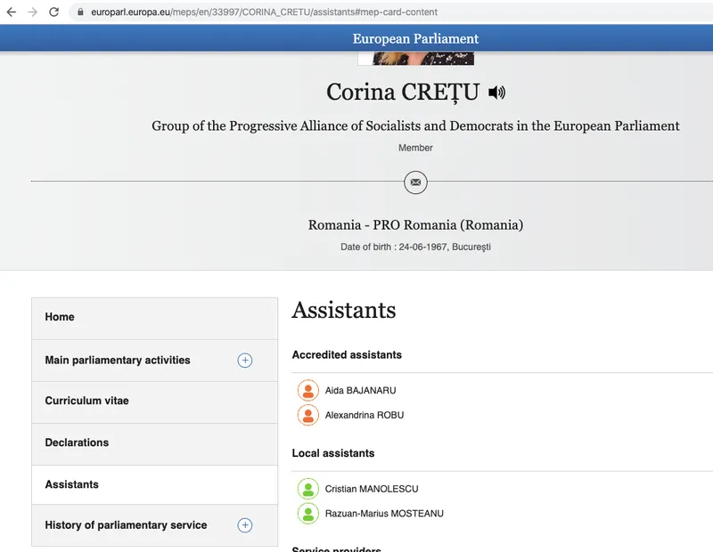713x552 pixels.
Task: Reload the page with the refresh icon
Action: pyautogui.click(x=53, y=12)
